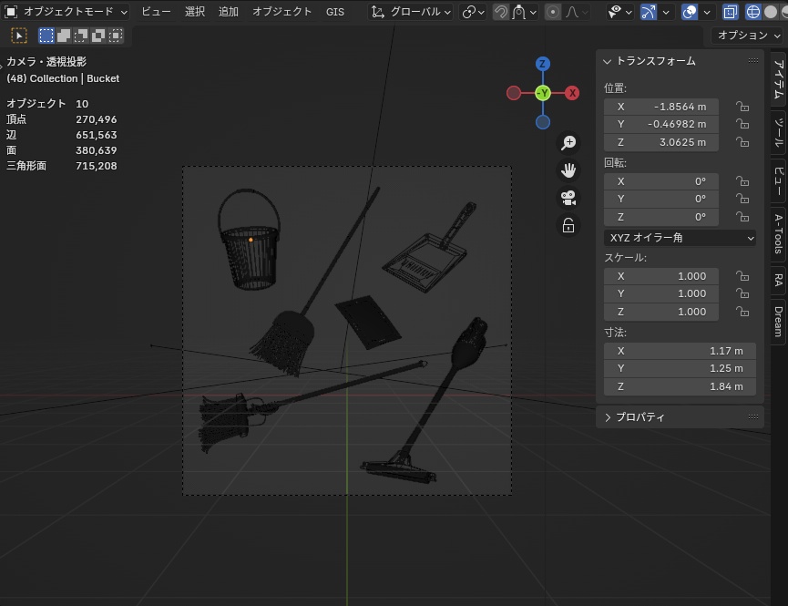The height and width of the screenshot is (606, 788).
Task: Open the XYZ オイラー角 rotation mode dropdown
Action: 680,237
